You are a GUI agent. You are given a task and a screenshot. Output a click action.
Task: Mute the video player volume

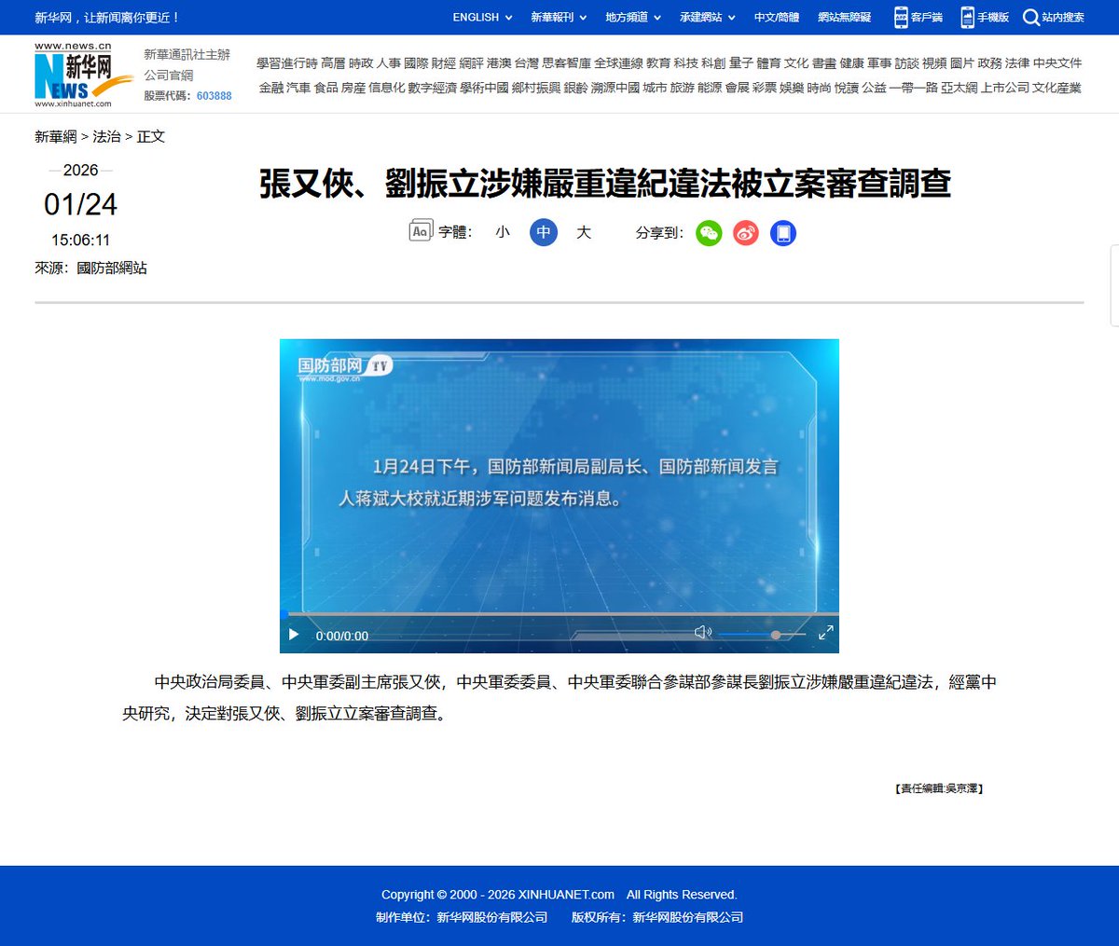click(x=702, y=632)
